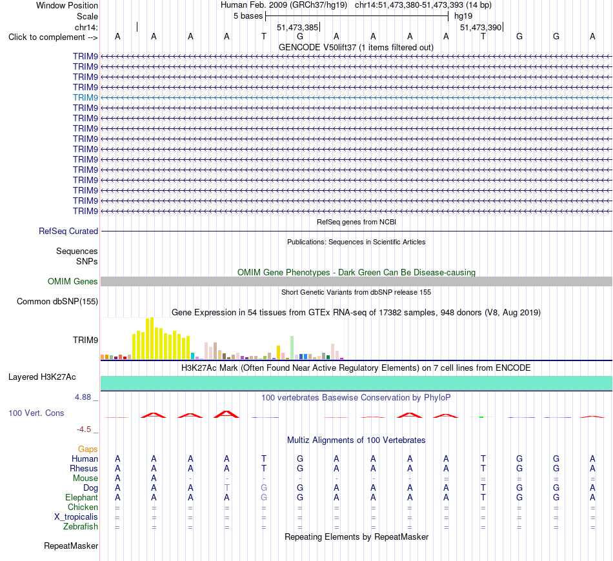This screenshot has width=613, height=561.
Task: Click the 51,473,385 ruler position label
Action: [297, 27]
